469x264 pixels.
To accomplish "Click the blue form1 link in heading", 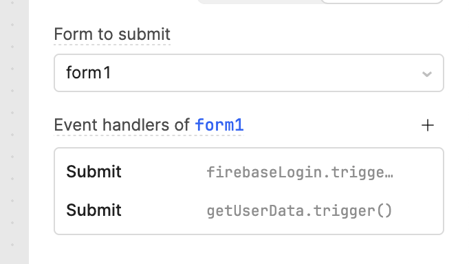I will coord(219,125).
